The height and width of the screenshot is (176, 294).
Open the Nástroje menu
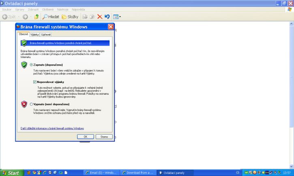tap(62, 9)
